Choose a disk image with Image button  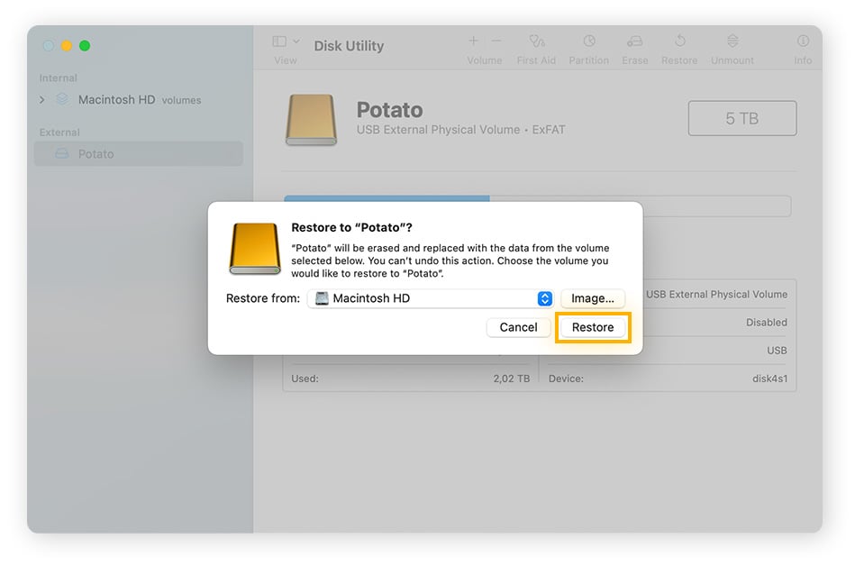point(592,298)
